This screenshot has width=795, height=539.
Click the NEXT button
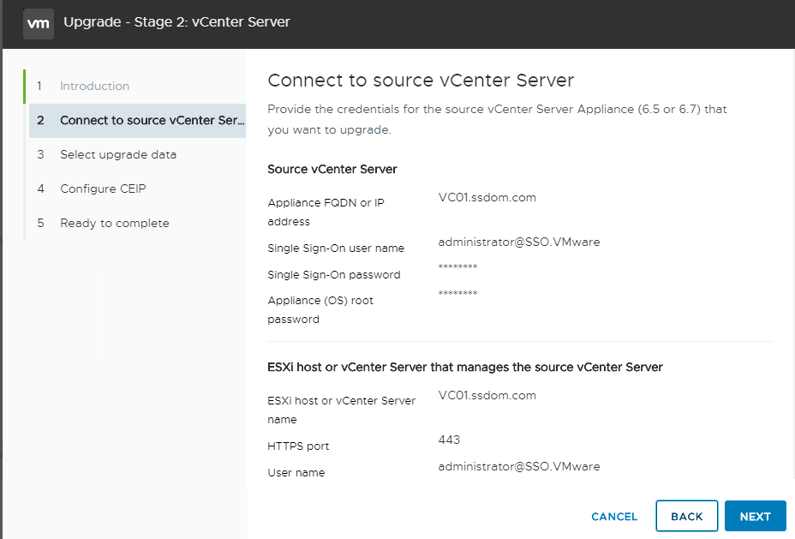click(755, 516)
